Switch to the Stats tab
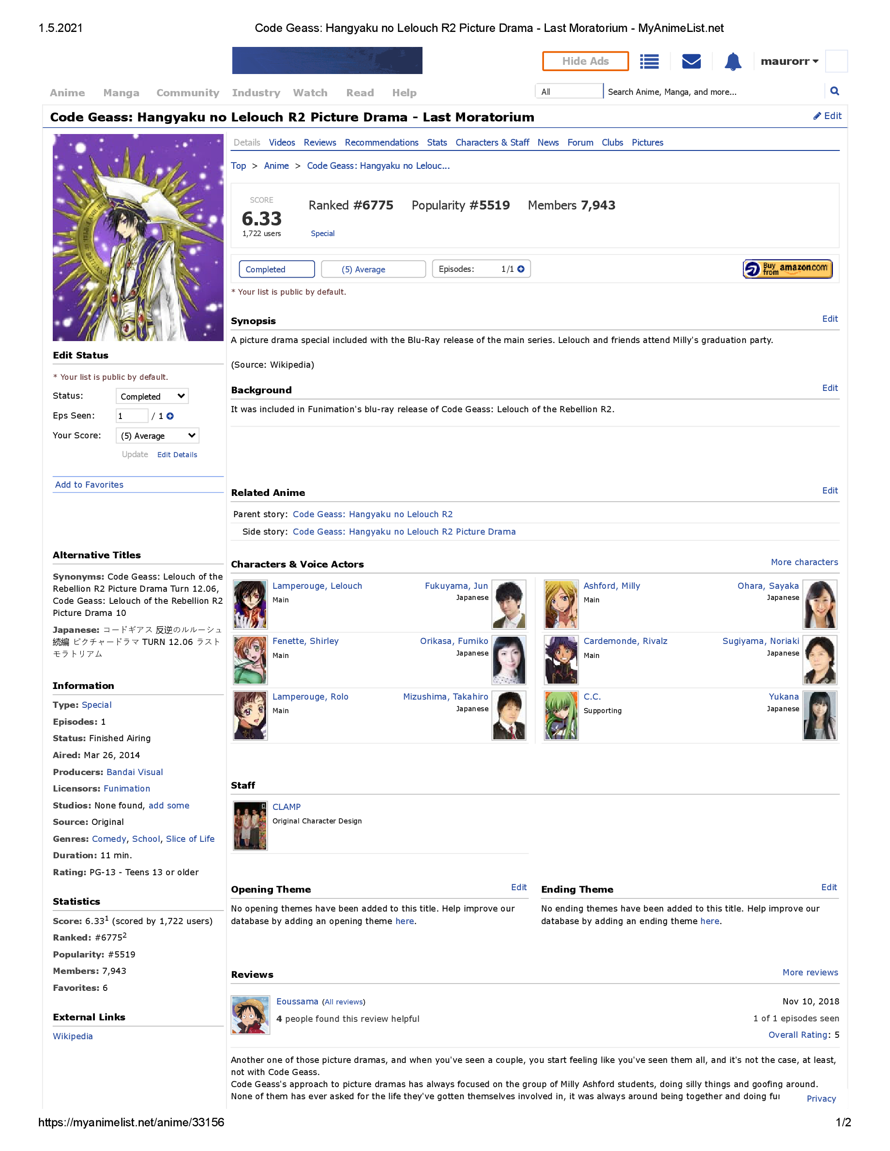The width and height of the screenshot is (890, 1151). click(x=437, y=142)
